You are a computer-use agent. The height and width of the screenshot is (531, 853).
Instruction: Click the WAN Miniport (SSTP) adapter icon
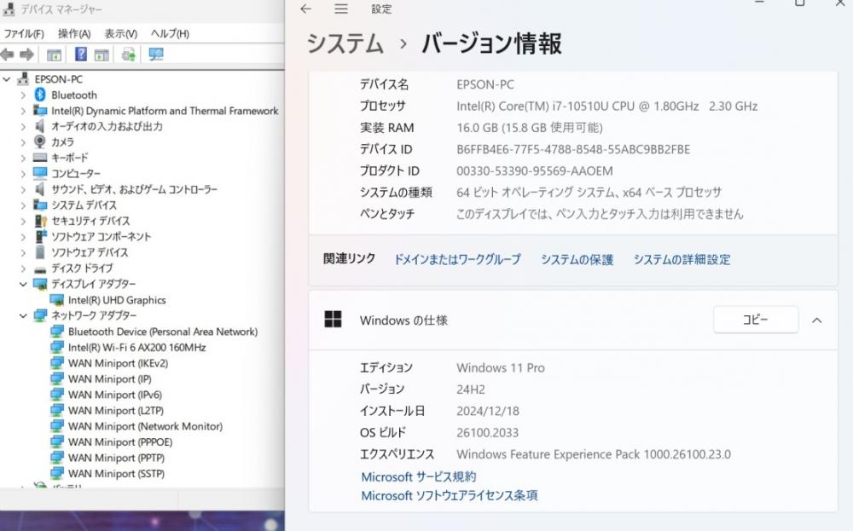point(56,473)
